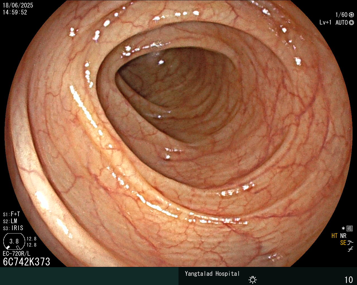This screenshot has height=285, width=357.
Task: Click the brightness sun icon in the bottom bar
Action: coord(253,279)
